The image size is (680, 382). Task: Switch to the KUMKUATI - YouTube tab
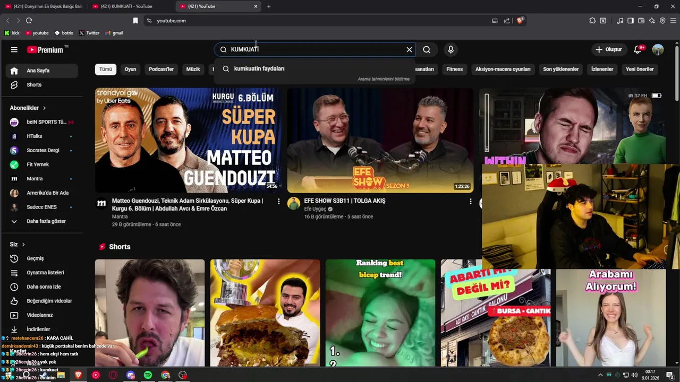coord(131,6)
